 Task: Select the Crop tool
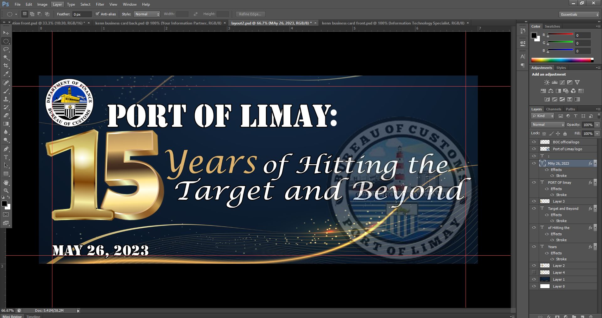[6, 66]
